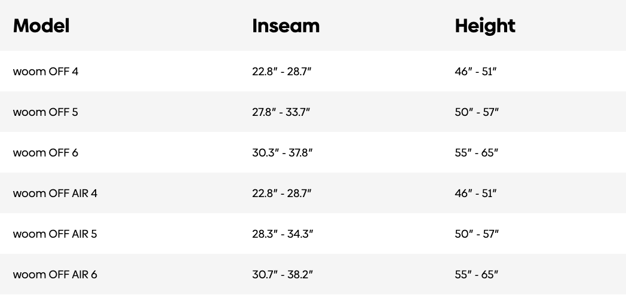626x301 pixels.
Task: Click the height value for woom OFF 6
Action: coord(477,153)
